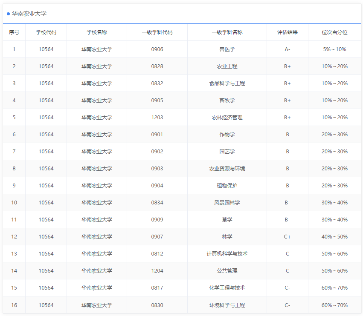Select subject code 0812
This screenshot has height=316, width=363.
(157, 253)
